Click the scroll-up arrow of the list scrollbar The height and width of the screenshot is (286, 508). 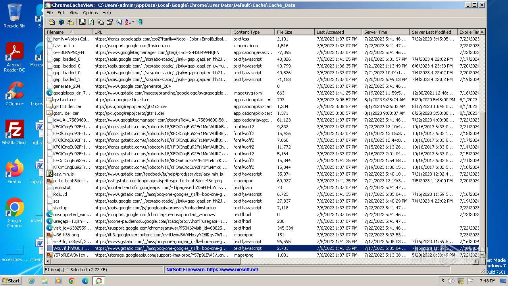click(x=482, y=32)
